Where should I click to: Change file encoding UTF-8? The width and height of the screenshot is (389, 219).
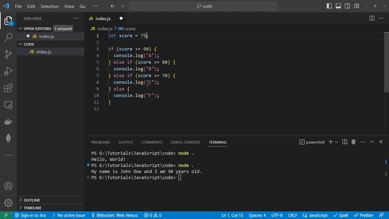277,215
